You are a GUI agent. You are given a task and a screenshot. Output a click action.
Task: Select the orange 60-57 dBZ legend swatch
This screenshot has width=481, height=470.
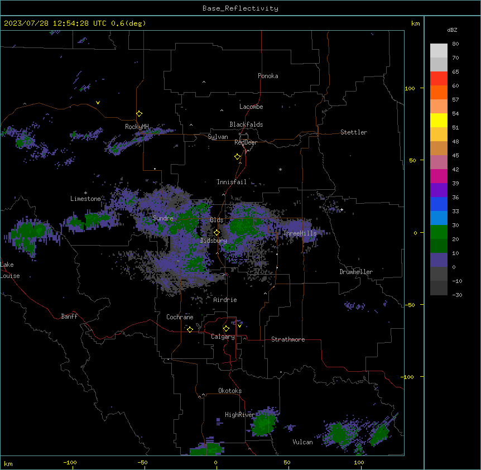[x=439, y=92]
